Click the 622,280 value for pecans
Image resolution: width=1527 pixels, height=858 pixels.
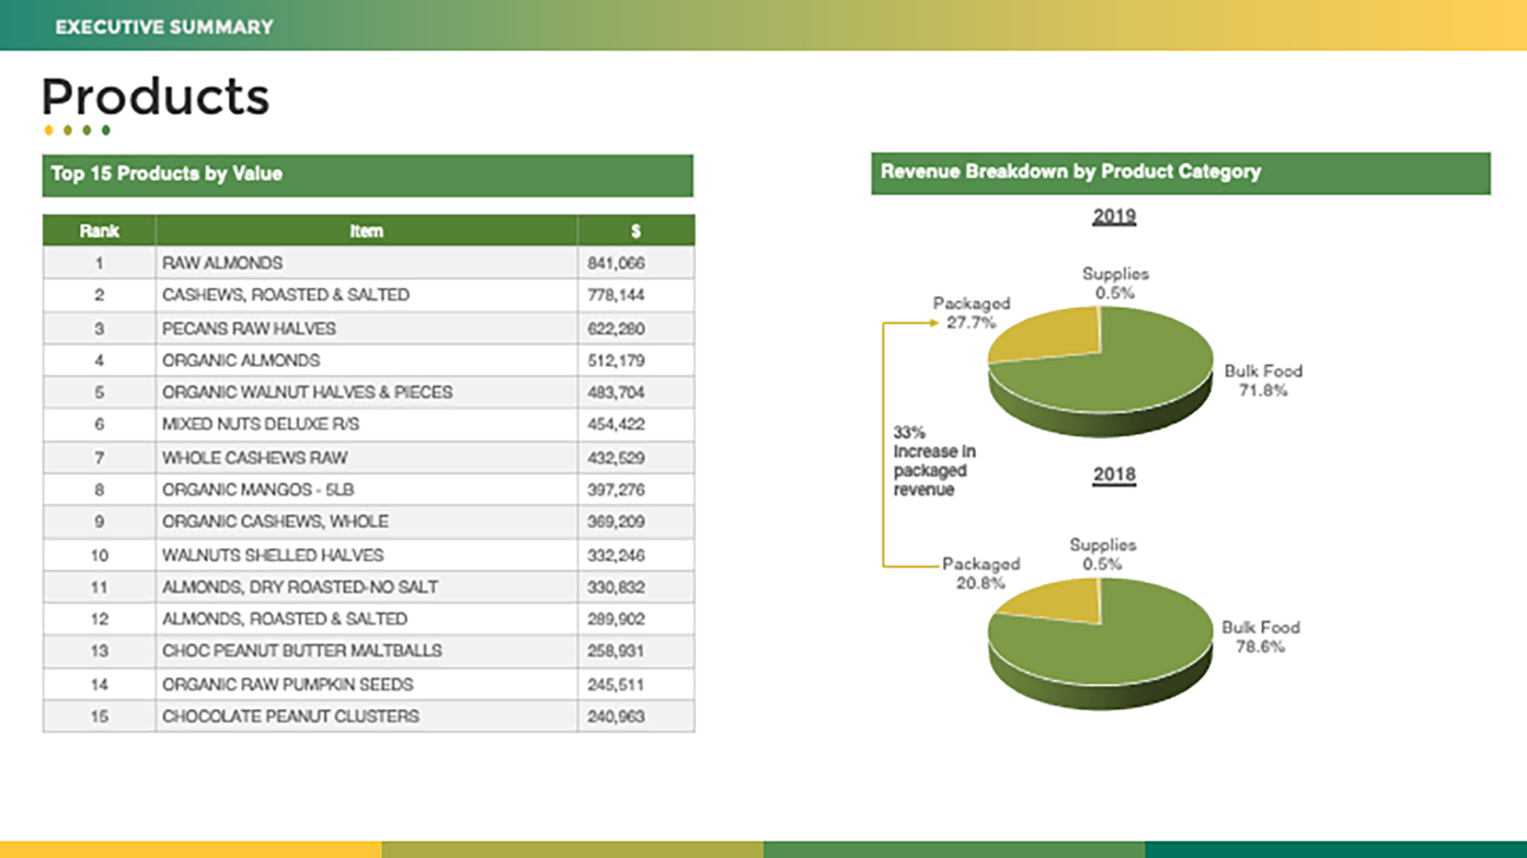click(x=615, y=329)
